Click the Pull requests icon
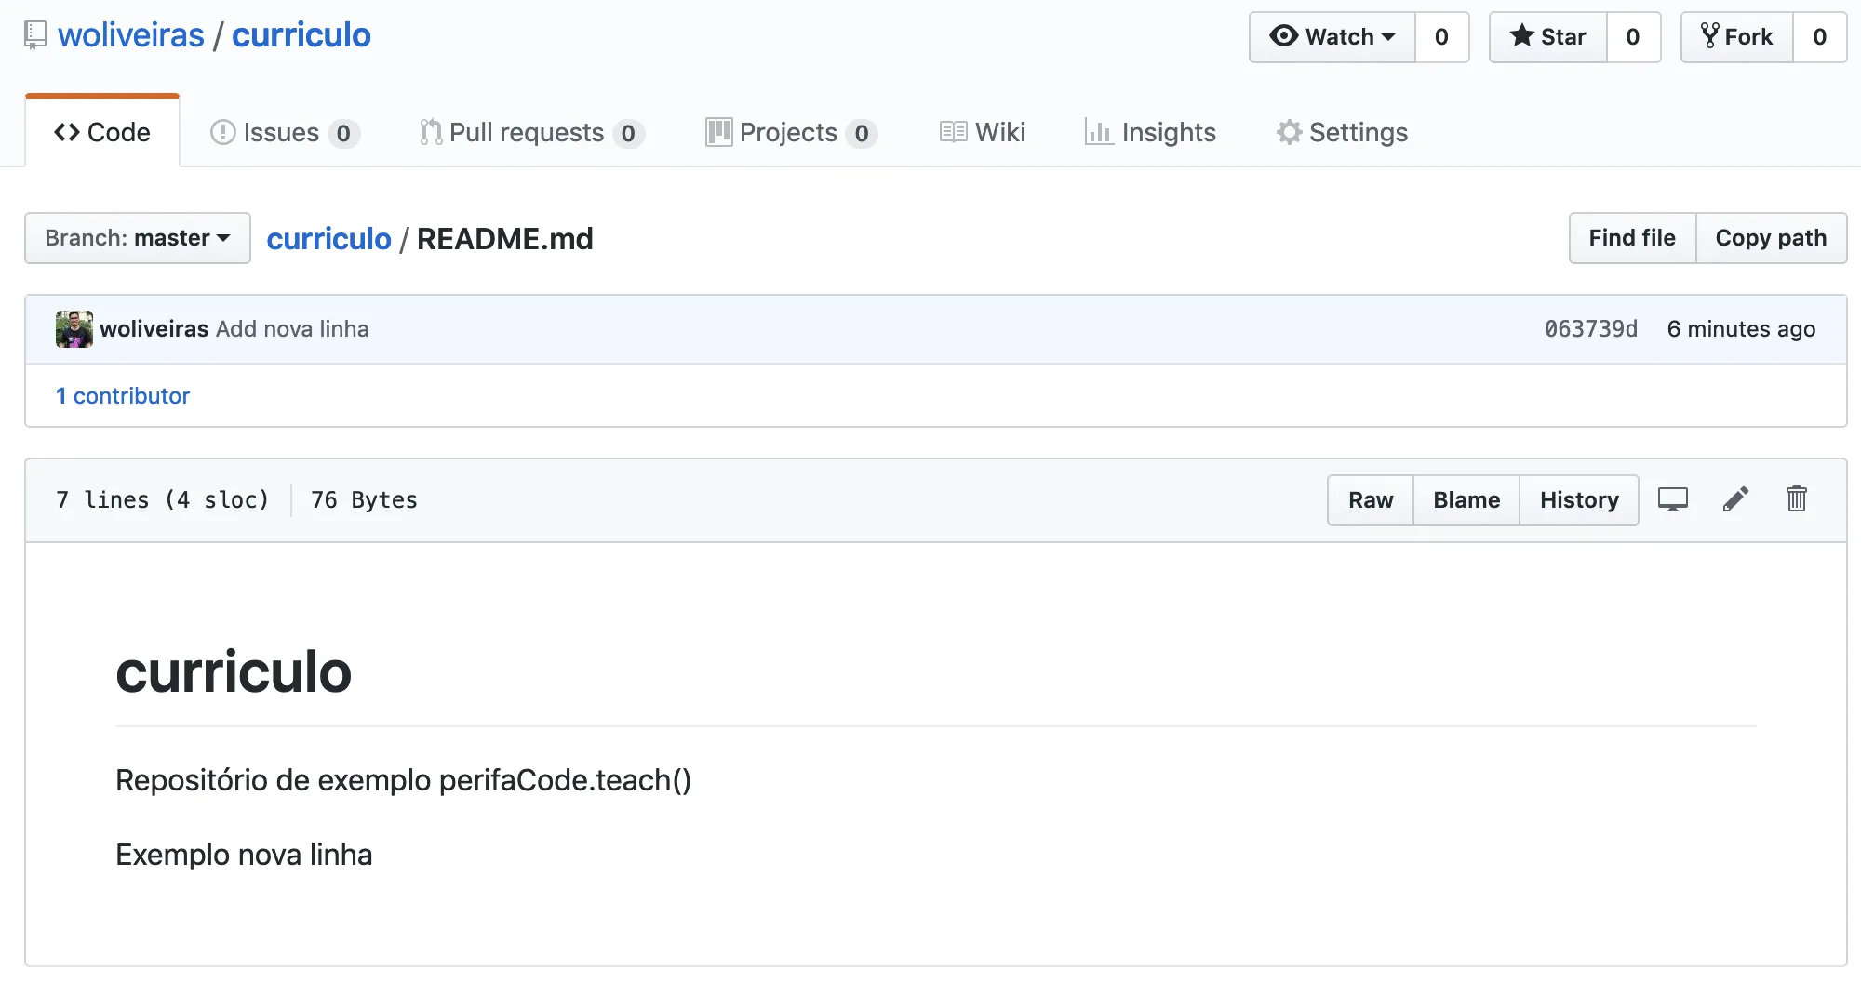The image size is (1861, 982). coord(429,133)
